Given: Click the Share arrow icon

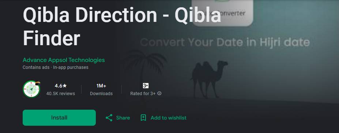Looking at the screenshot, I should [x=109, y=118].
